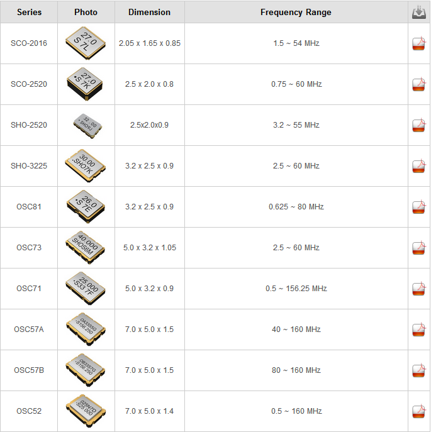Click the download icon in table header
The width and height of the screenshot is (431, 432).
[x=418, y=13]
